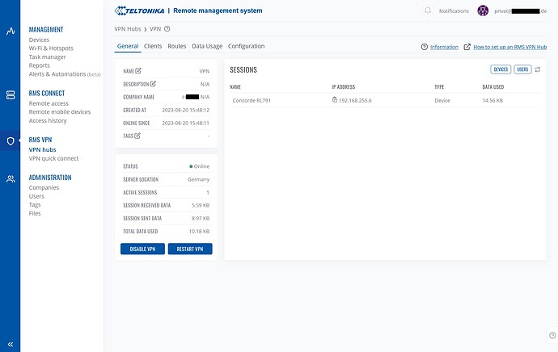Open Companies in the Administration menu
558x352 pixels.
[x=44, y=187]
